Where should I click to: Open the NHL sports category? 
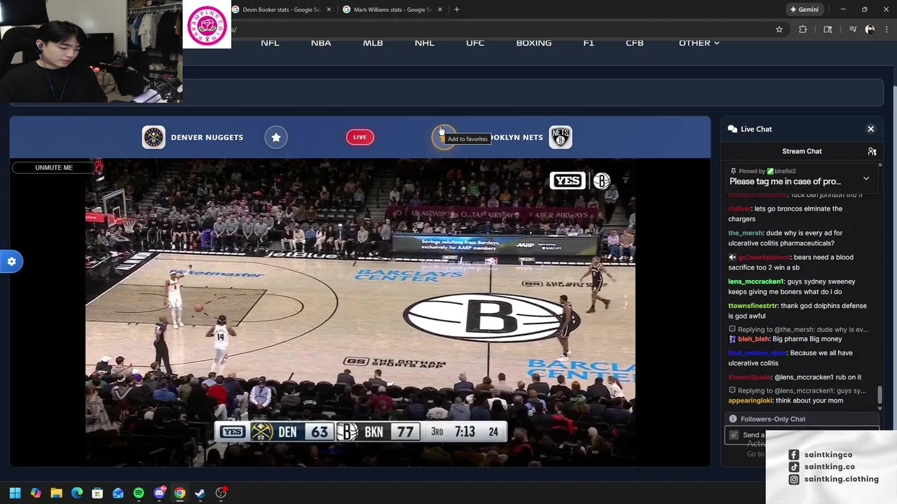coord(424,43)
